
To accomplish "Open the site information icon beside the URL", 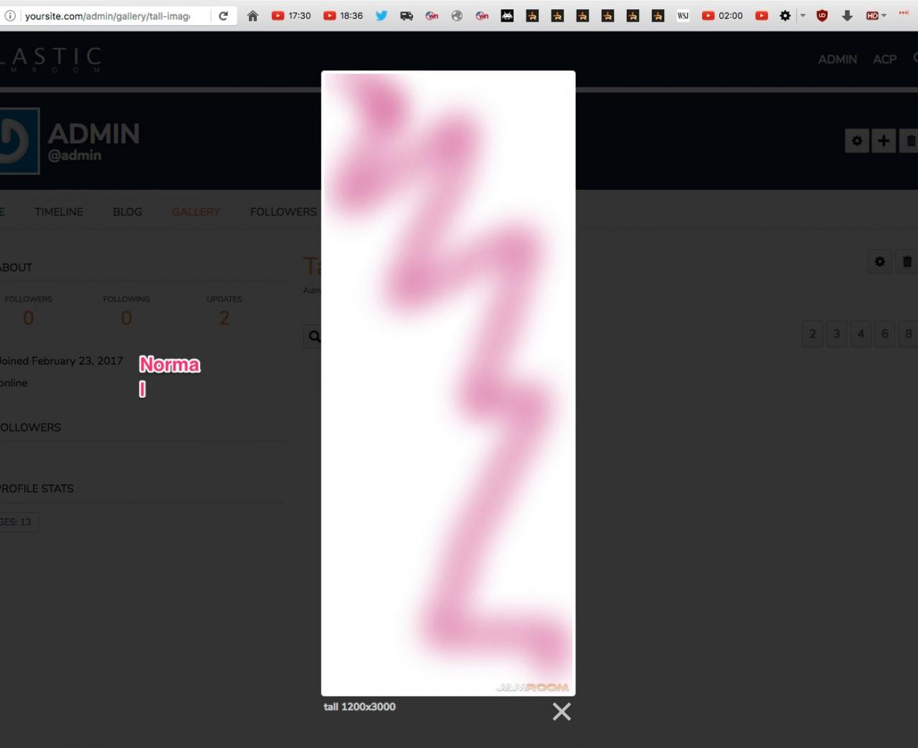I will pyautogui.click(x=10, y=16).
